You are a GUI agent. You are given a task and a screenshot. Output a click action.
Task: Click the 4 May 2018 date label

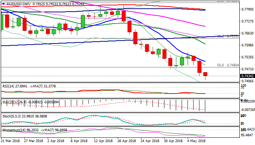tap(196, 141)
